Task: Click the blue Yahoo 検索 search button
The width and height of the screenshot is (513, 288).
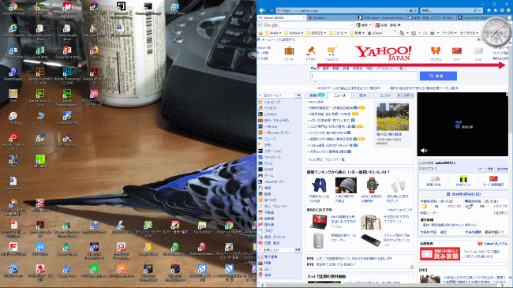Action: [x=438, y=76]
